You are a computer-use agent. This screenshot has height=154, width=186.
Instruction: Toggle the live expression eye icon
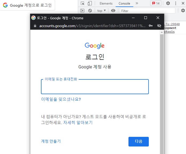point(113,11)
